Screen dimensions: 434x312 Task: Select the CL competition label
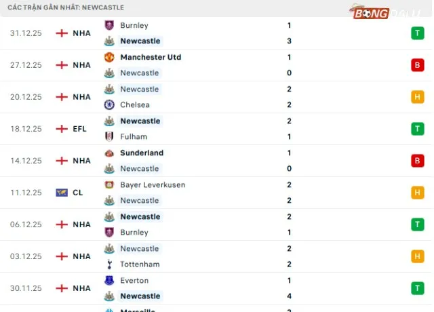pyautogui.click(x=77, y=193)
